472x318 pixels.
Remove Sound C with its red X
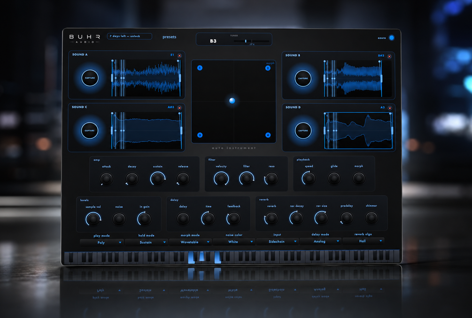pyautogui.click(x=179, y=108)
